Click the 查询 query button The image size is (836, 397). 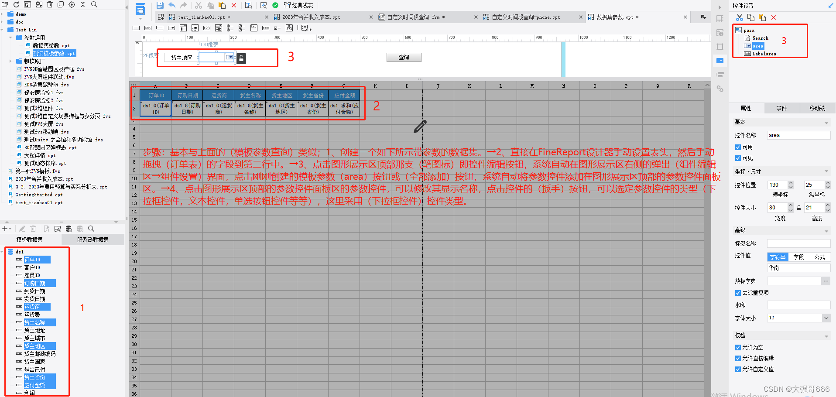(x=404, y=57)
